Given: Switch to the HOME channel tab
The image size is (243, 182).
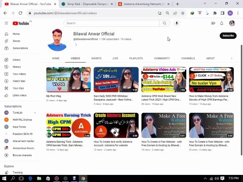Looking at the screenshot, I should 56,58.
